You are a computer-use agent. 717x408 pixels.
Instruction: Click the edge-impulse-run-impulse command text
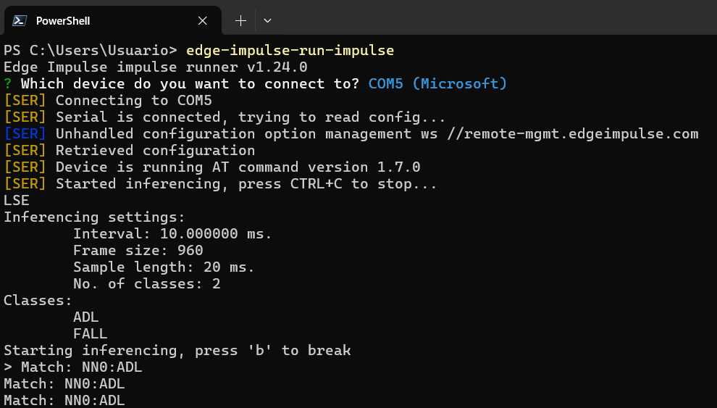(290, 51)
